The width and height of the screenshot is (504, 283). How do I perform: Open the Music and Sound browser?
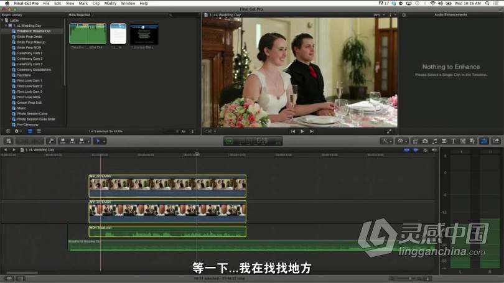coord(434,141)
